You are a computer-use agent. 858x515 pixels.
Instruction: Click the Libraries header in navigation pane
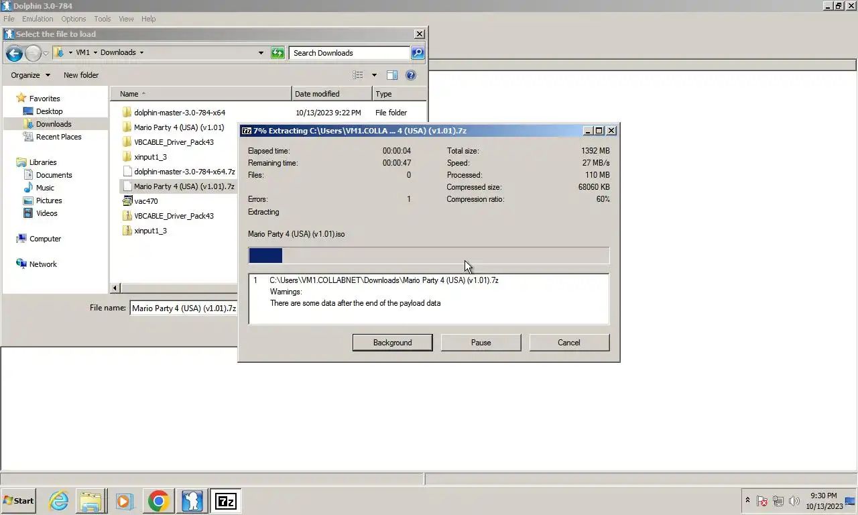[43, 162]
